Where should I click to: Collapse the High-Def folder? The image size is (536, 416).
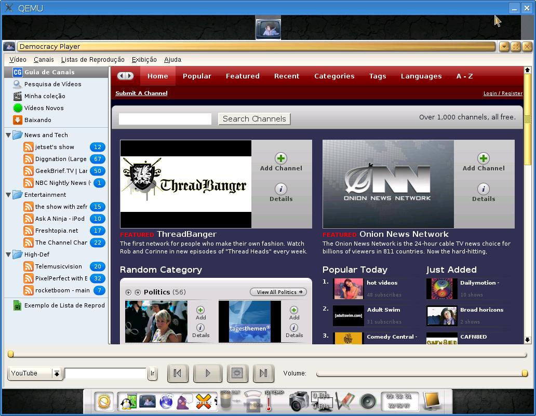(8, 254)
